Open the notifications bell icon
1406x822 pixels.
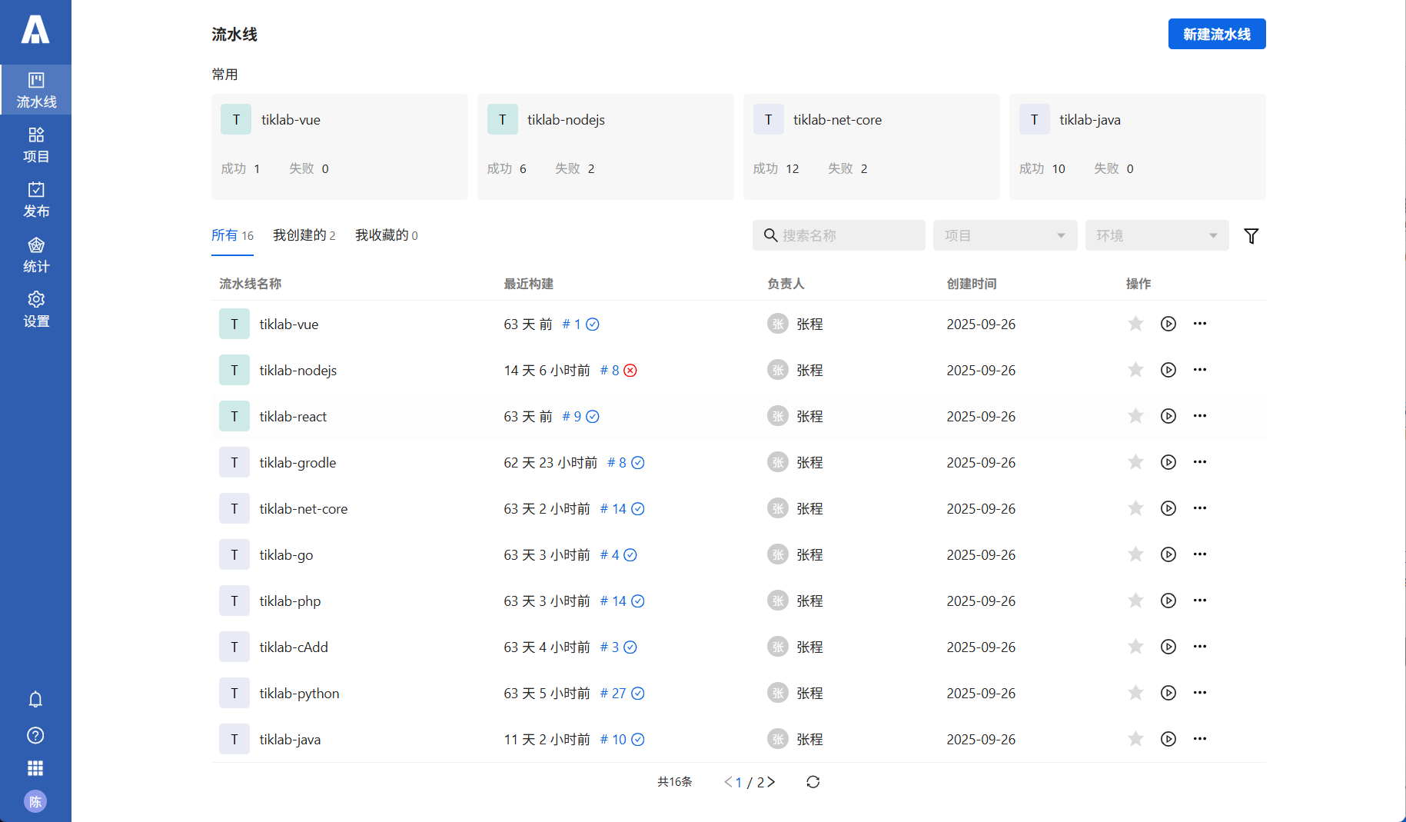[35, 699]
